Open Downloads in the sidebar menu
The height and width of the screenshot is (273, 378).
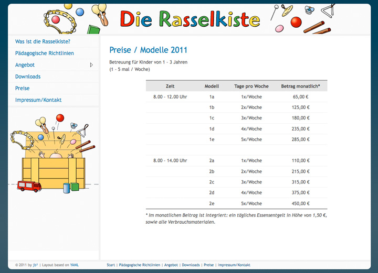[x=28, y=77]
